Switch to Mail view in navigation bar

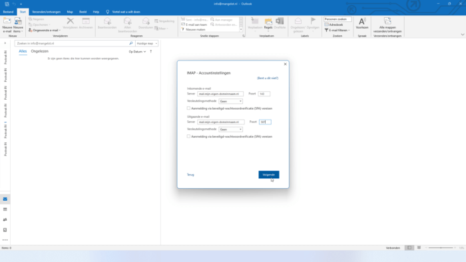[x=5, y=199]
